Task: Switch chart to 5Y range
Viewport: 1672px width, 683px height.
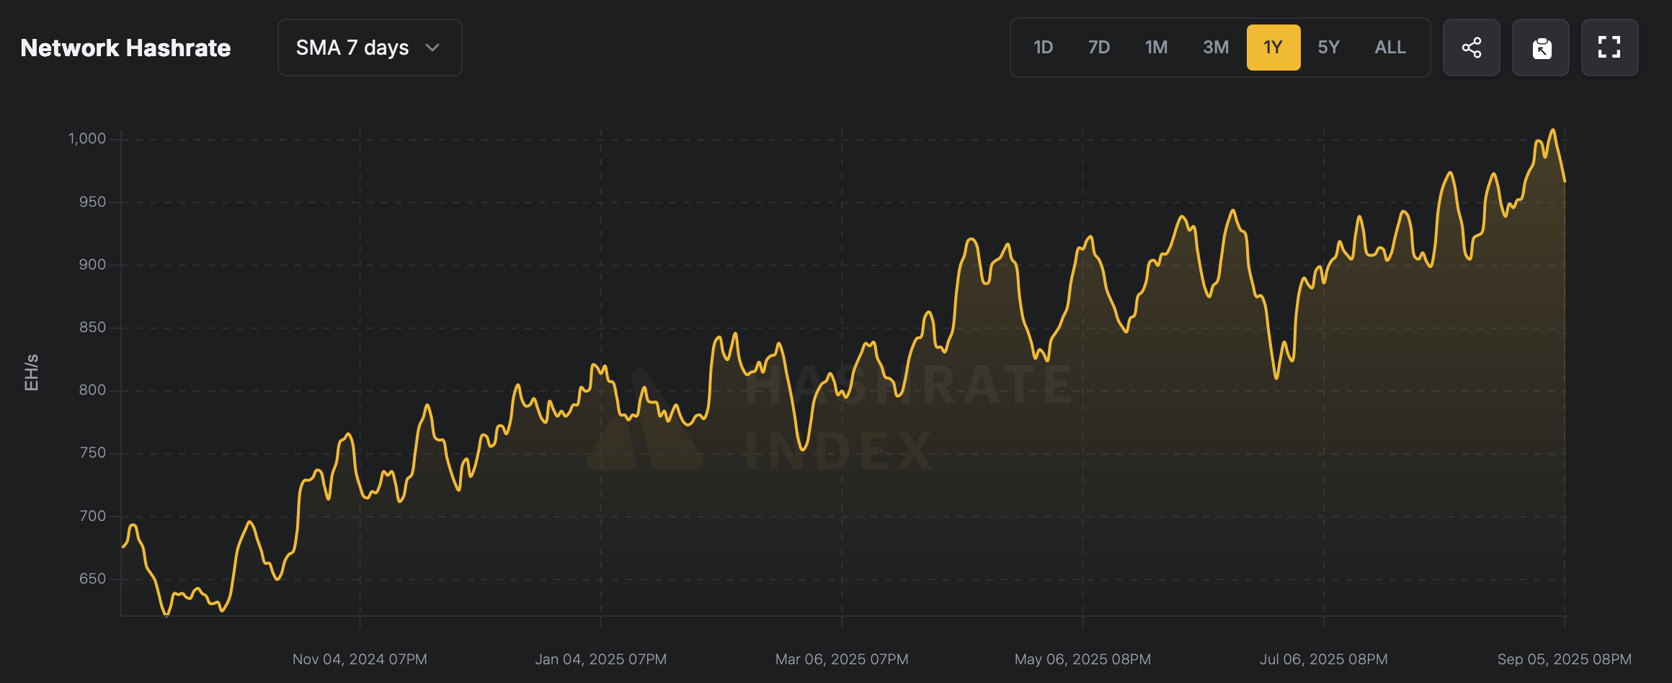Action: tap(1328, 48)
